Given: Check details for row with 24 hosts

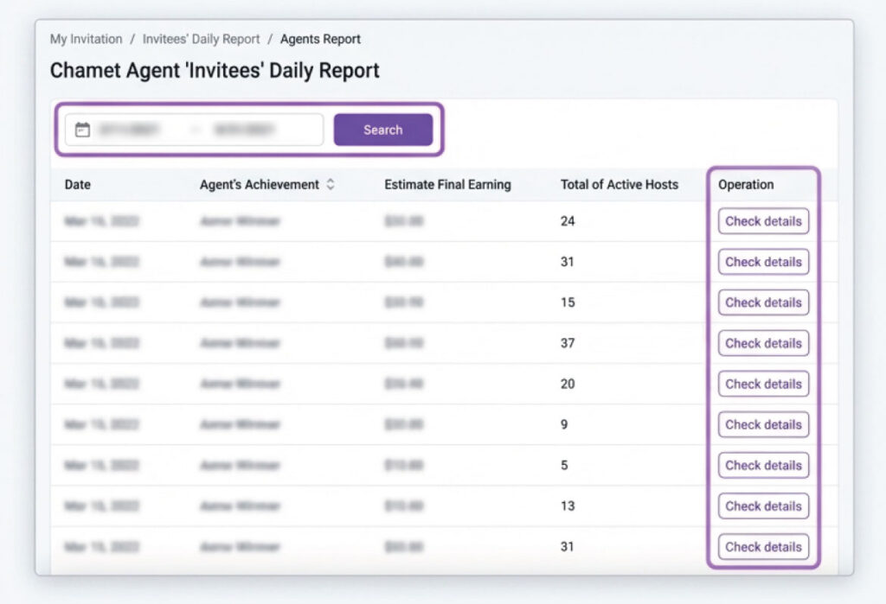Looking at the screenshot, I should (763, 221).
